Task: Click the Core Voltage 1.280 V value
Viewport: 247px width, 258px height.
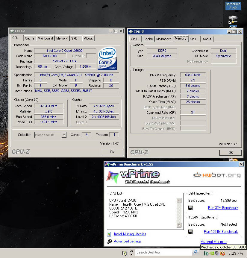Action: point(85,66)
